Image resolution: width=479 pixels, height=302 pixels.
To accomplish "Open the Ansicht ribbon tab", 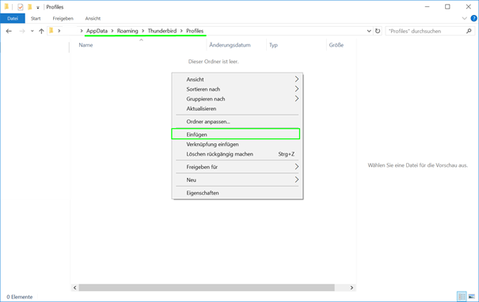I will [x=93, y=18].
